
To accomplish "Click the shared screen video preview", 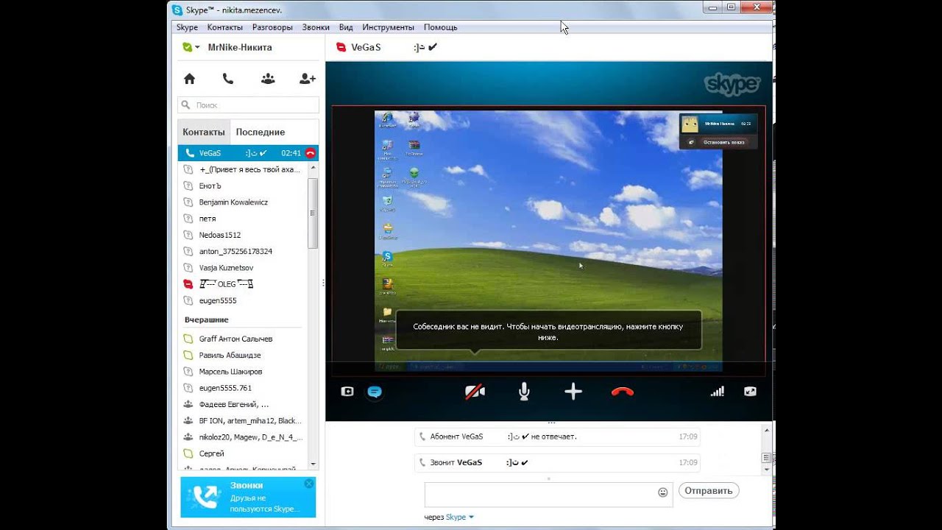I will (x=548, y=241).
